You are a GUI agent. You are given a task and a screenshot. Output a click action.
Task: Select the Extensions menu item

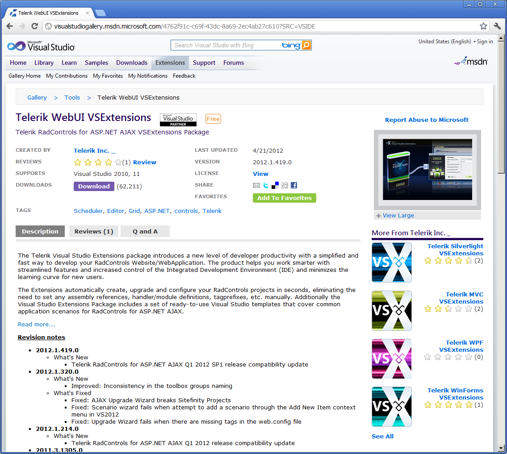[x=170, y=62]
